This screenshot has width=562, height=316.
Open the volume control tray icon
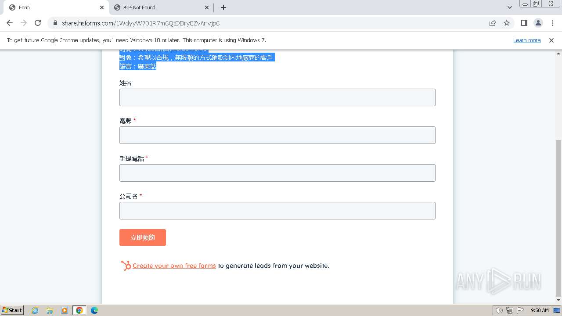coord(499,310)
